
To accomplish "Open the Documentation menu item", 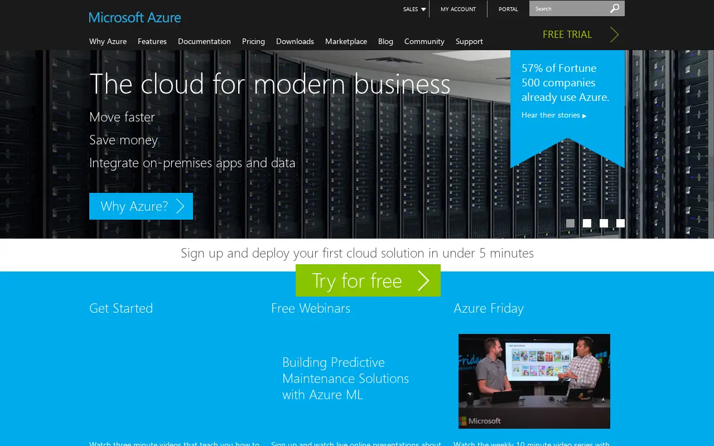I will click(x=204, y=41).
